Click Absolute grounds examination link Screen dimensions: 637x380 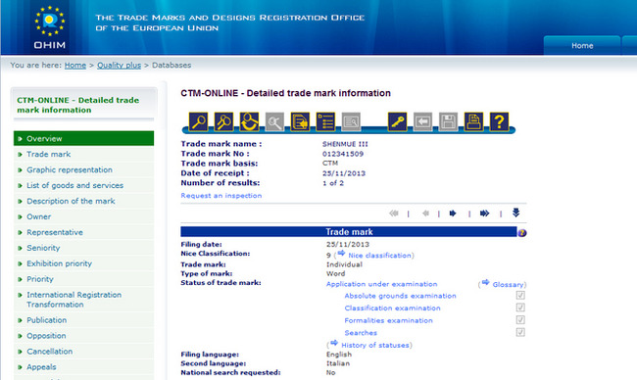coord(400,296)
